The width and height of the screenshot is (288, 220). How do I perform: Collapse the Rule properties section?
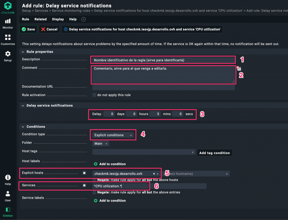pyautogui.click(x=23, y=52)
